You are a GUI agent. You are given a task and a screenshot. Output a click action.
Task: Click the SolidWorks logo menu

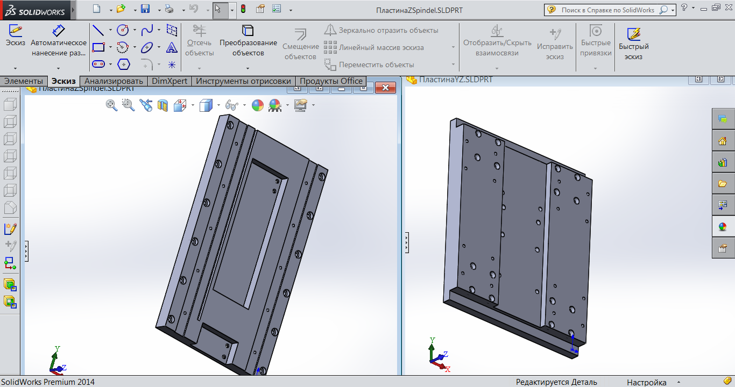pos(34,10)
